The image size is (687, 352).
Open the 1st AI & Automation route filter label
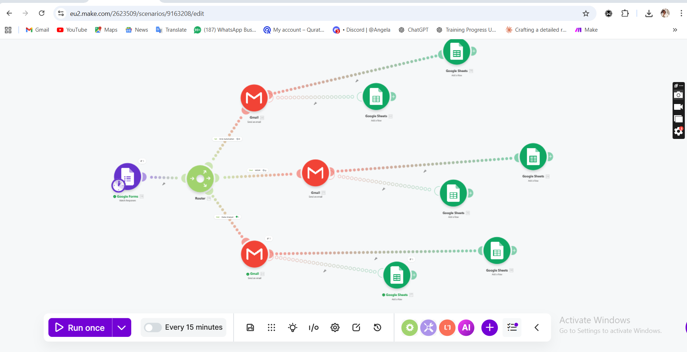tap(227, 139)
